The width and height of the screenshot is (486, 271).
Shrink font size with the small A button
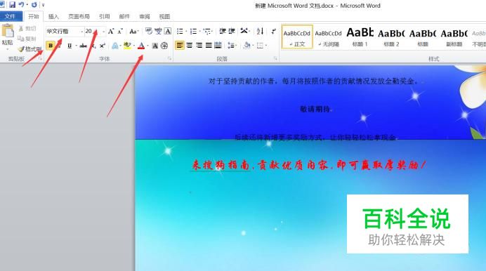click(x=120, y=31)
